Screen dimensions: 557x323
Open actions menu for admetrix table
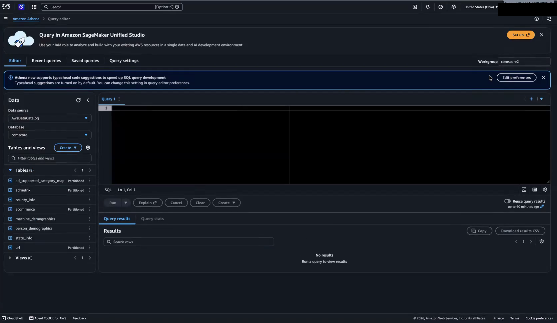tap(90, 190)
